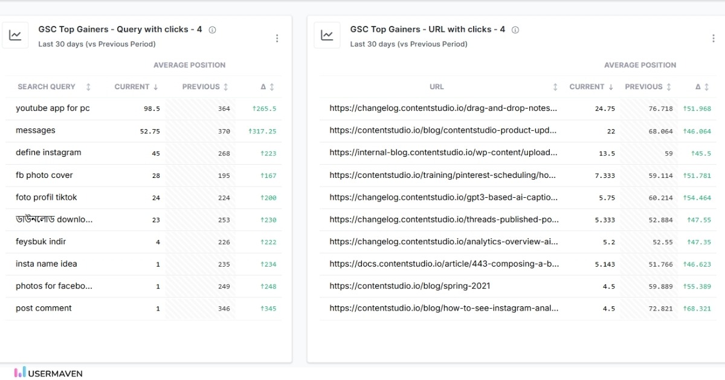The height and width of the screenshot is (380, 725).
Task: Expand sort options on PREVIOUS in the URL table
Action: (669, 87)
